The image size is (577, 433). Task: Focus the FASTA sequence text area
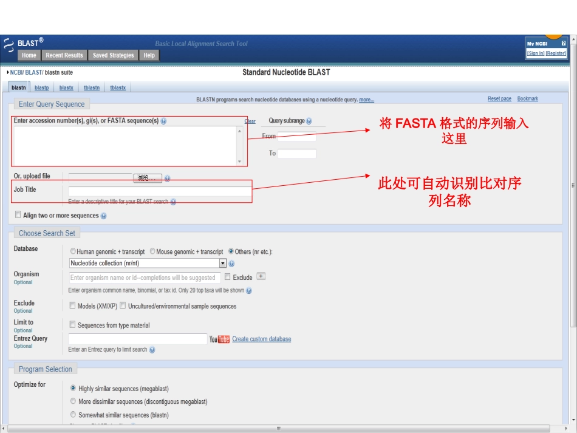click(125, 146)
